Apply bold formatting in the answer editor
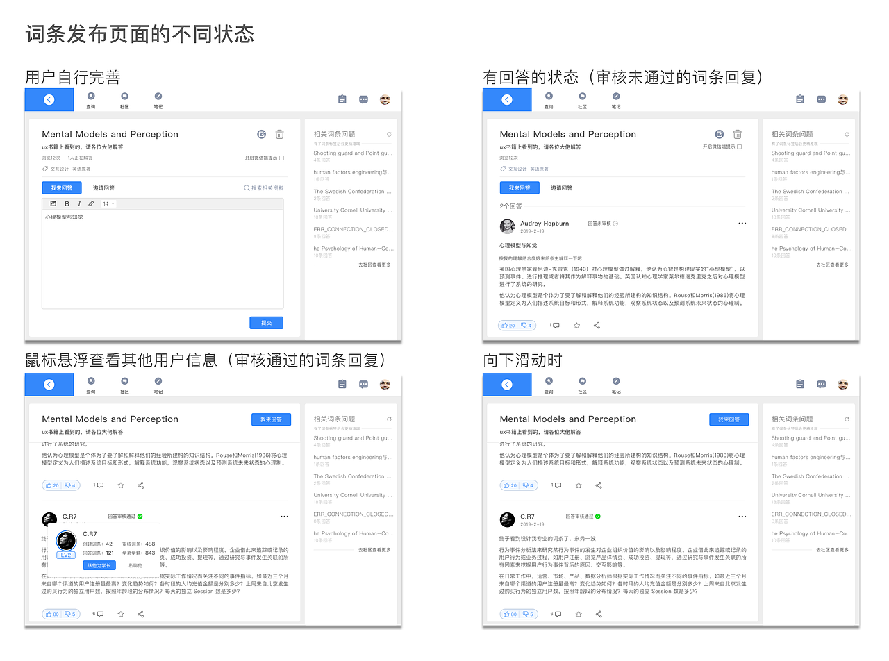Image resolution: width=889 pixels, height=661 pixels. [x=67, y=204]
